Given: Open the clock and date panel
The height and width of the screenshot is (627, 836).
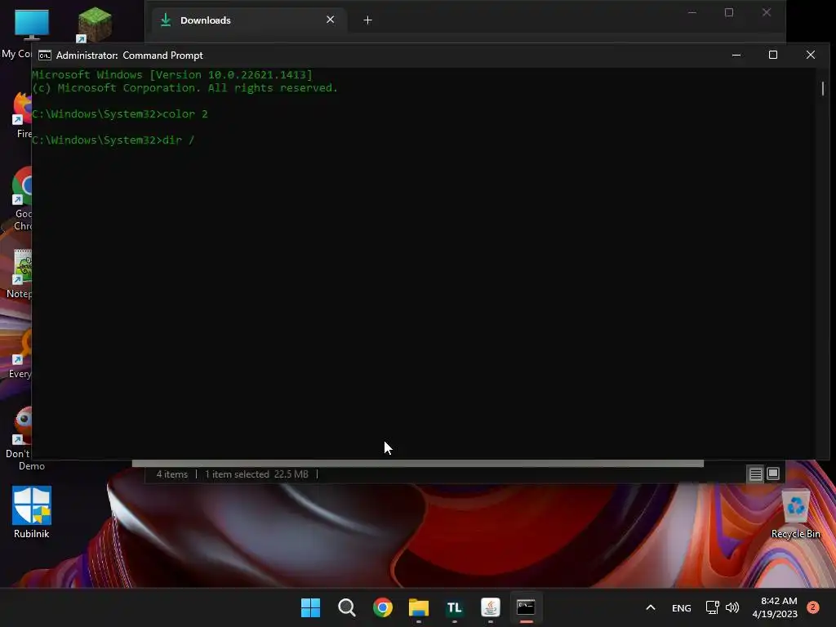Looking at the screenshot, I should point(775,607).
